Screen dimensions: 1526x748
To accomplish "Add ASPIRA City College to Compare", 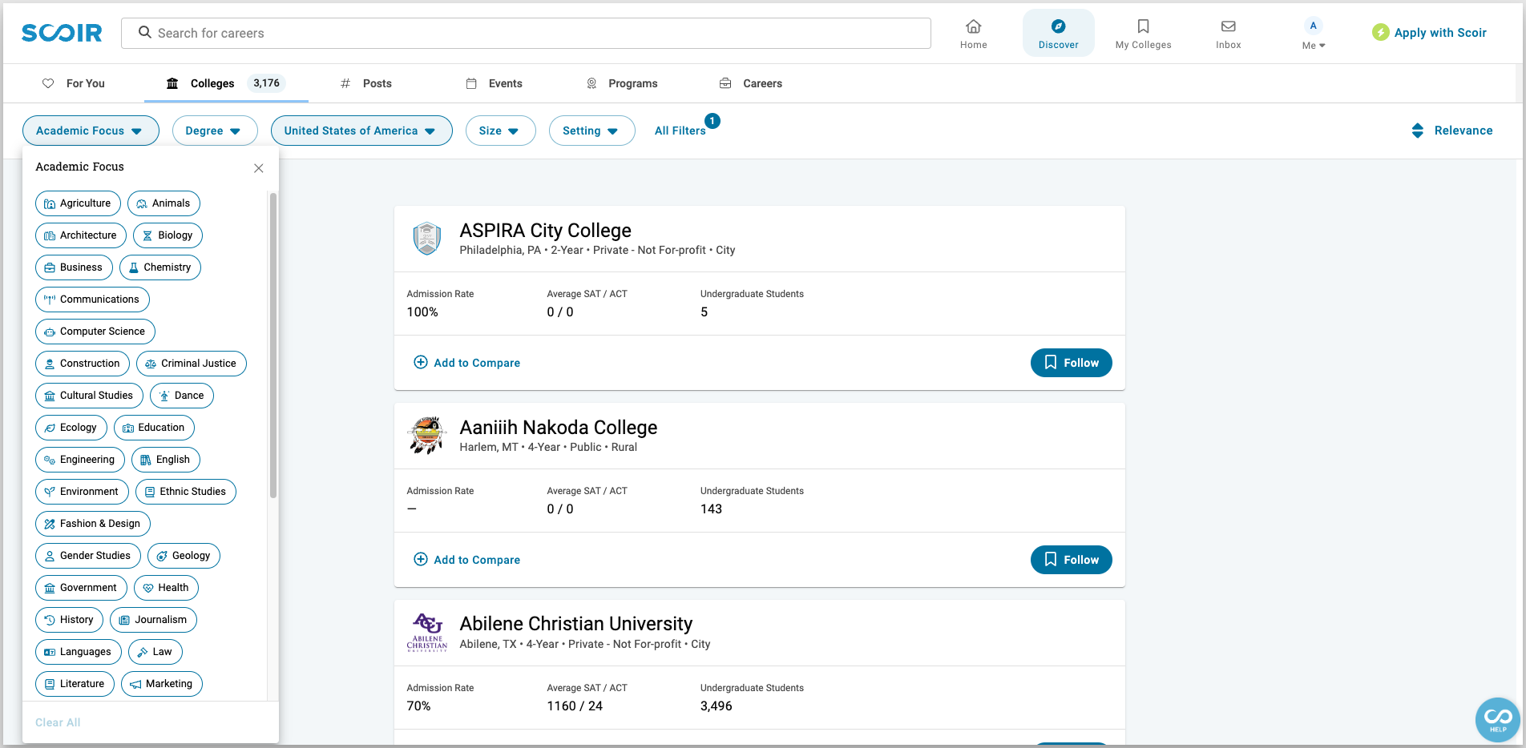I will 466,363.
